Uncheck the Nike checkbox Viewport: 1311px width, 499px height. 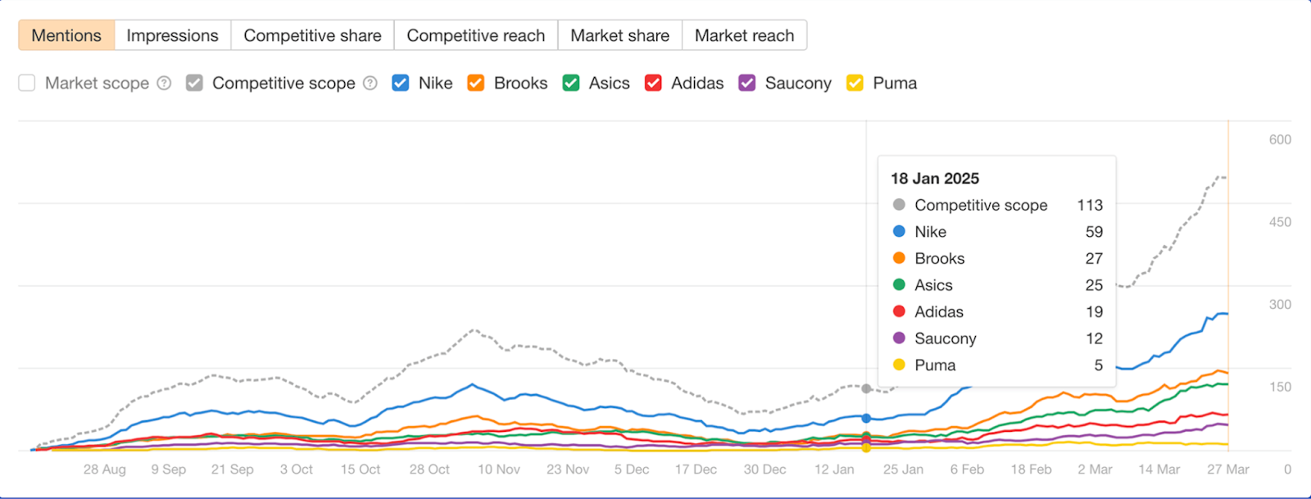pos(401,83)
